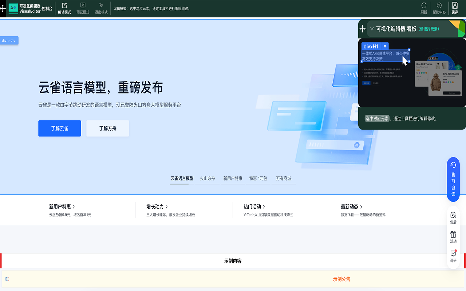Select the 万有商城 tab
The image size is (466, 291).
(x=284, y=179)
